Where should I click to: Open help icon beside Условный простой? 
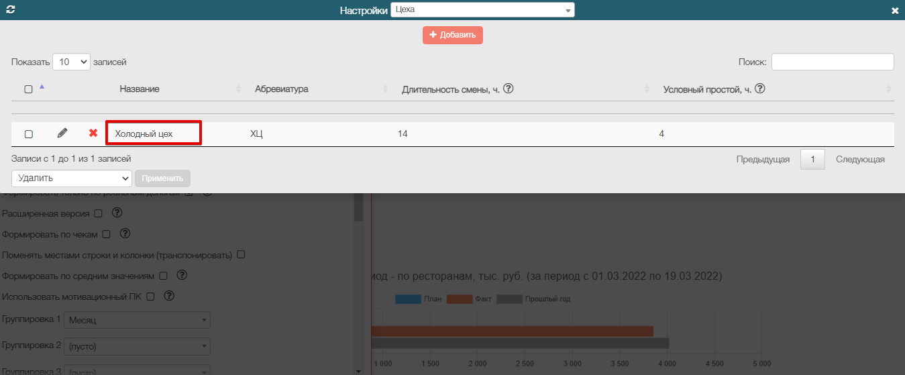click(760, 89)
